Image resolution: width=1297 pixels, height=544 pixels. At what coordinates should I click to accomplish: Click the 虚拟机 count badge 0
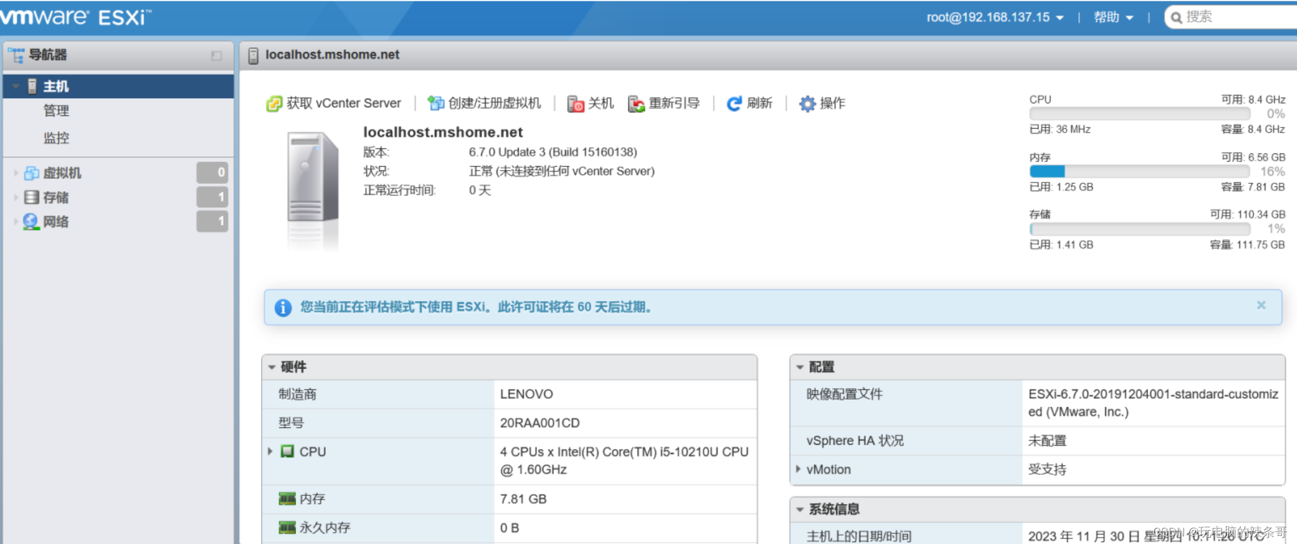pyautogui.click(x=212, y=172)
